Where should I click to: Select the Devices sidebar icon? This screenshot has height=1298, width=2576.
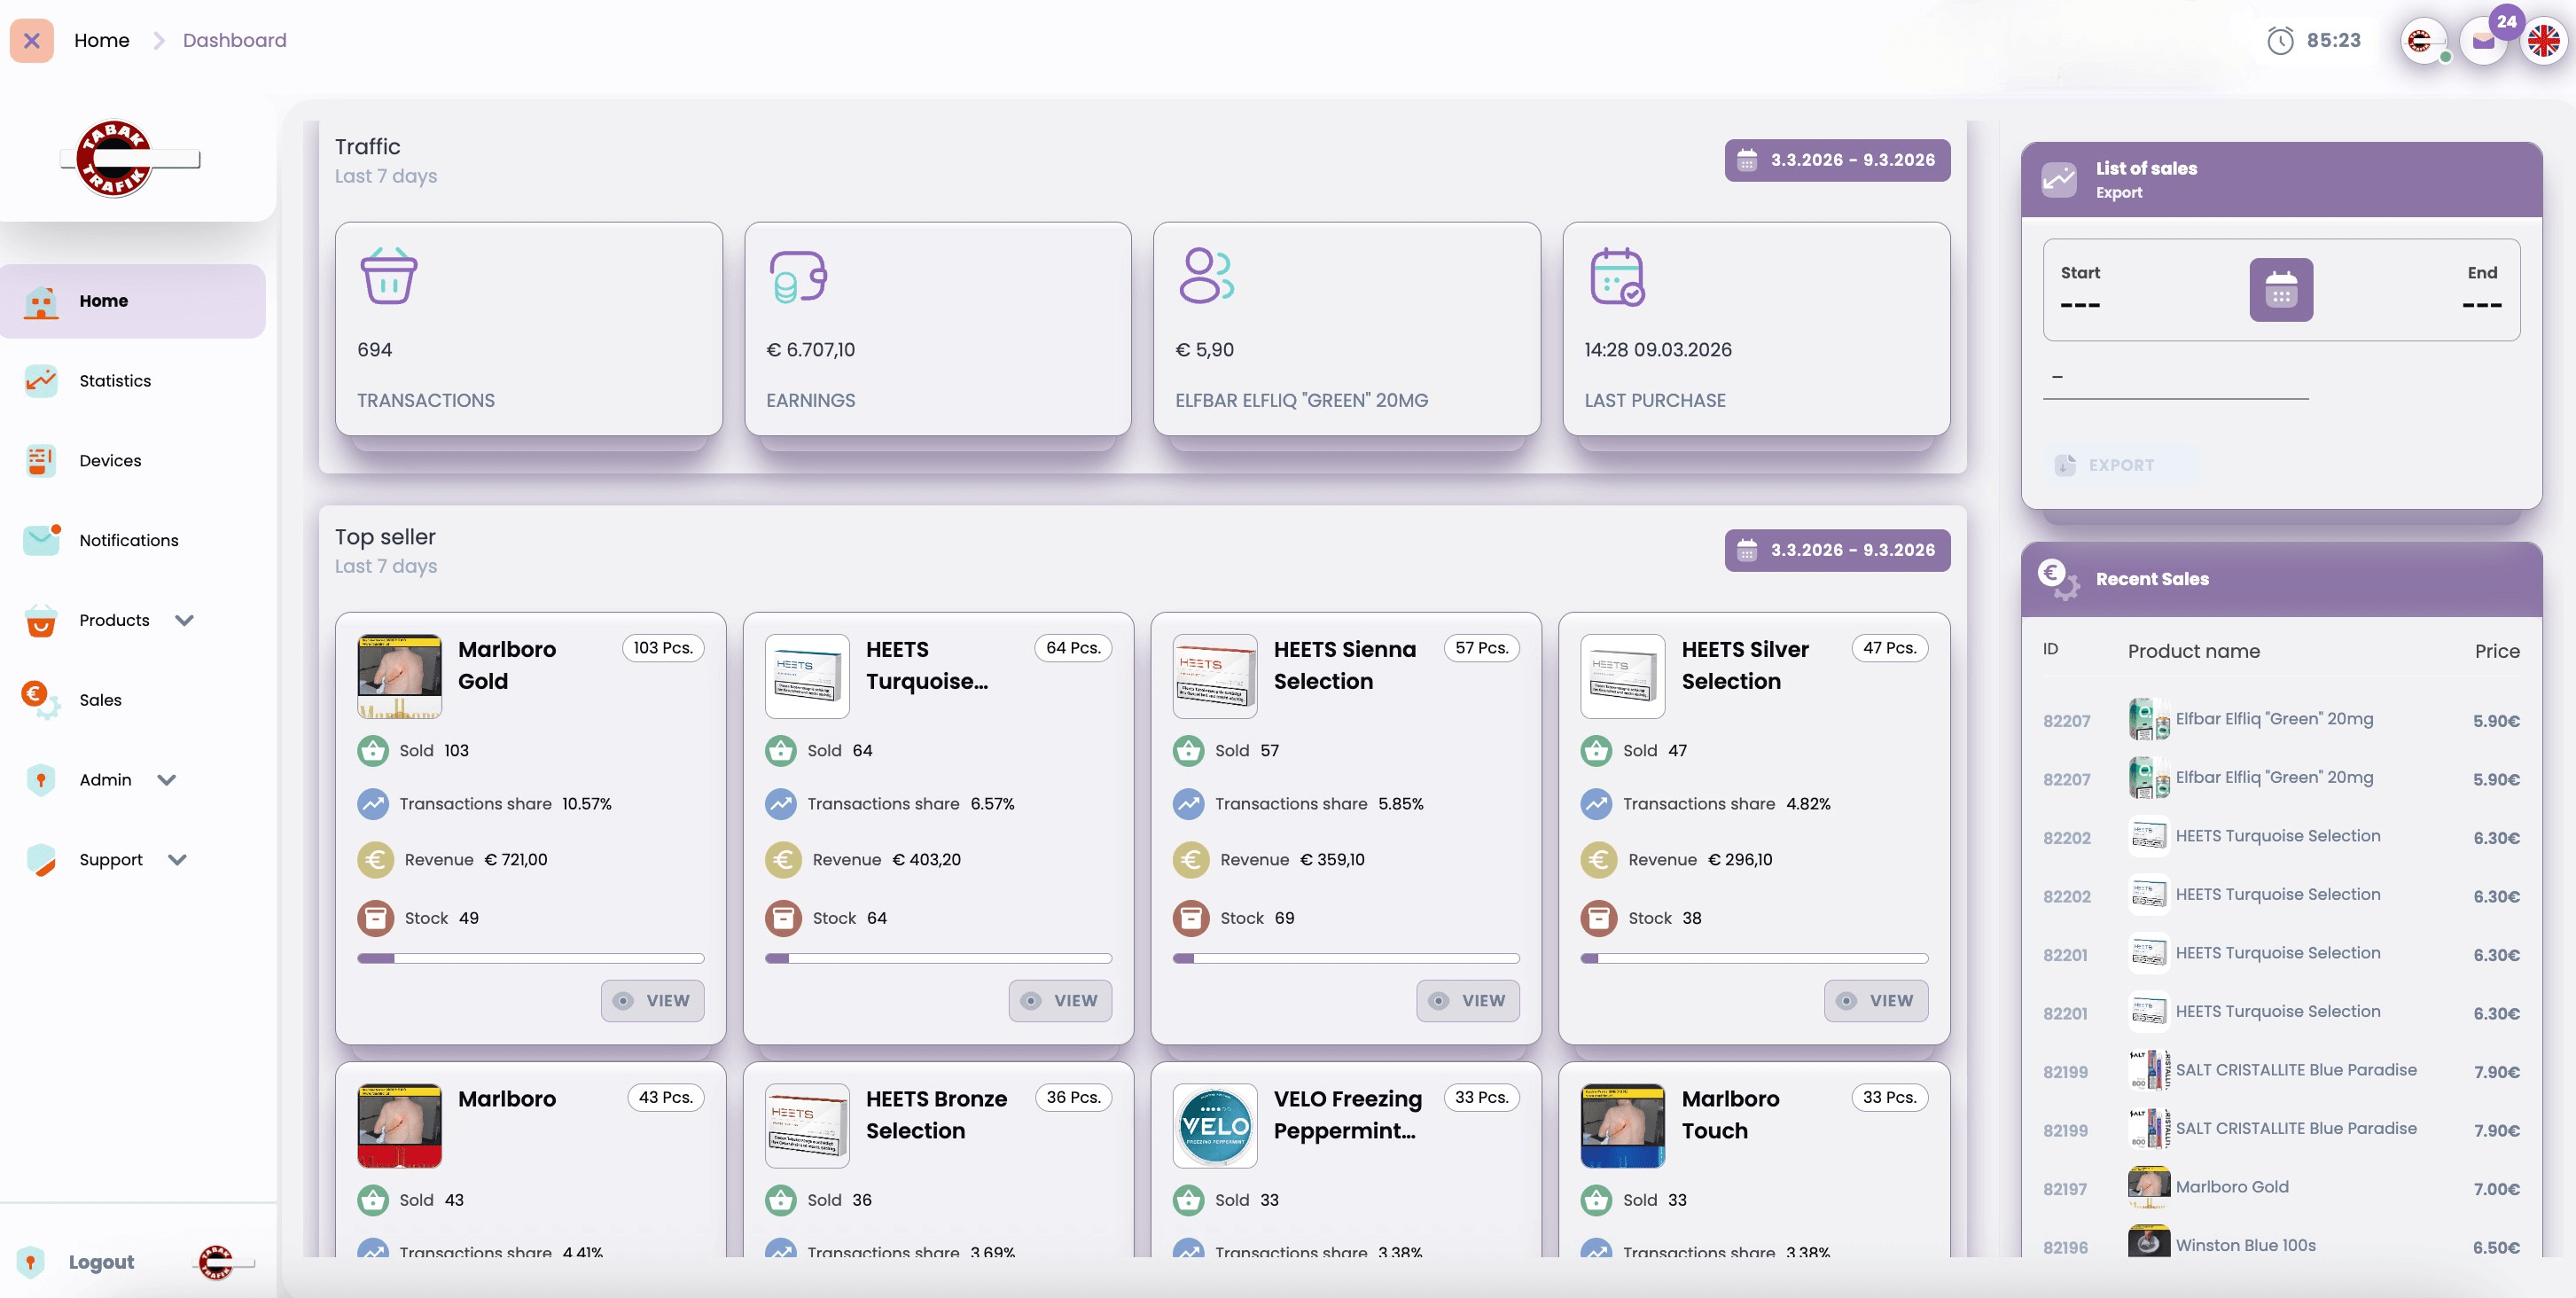(40, 460)
